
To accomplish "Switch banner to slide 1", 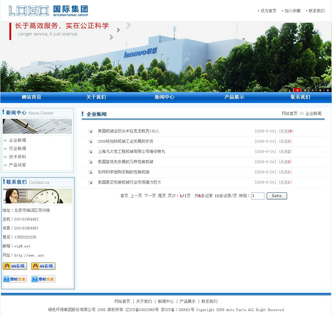I will point(289,90).
